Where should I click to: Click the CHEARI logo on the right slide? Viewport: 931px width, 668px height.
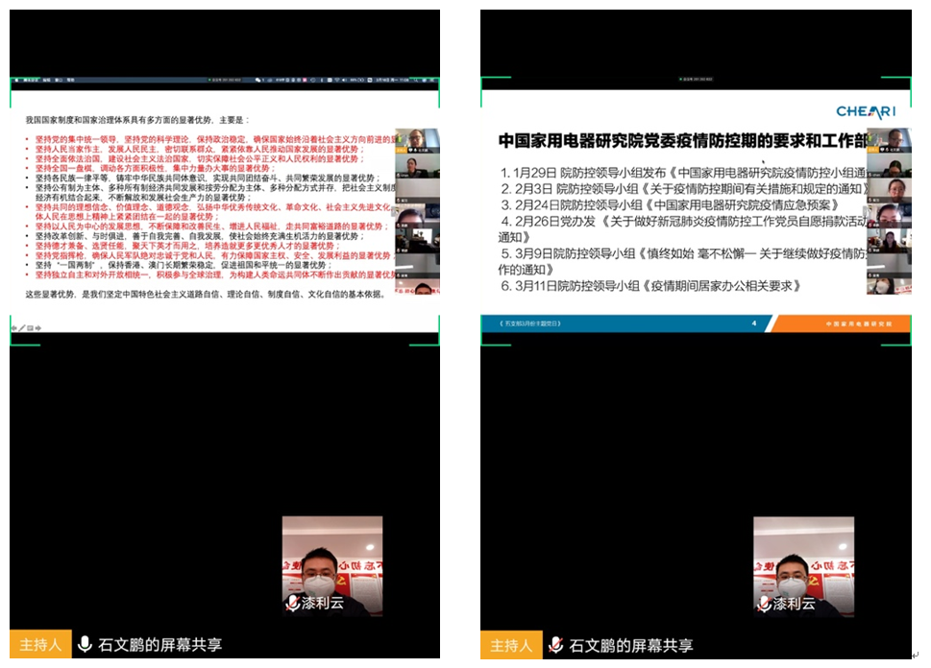[866, 111]
